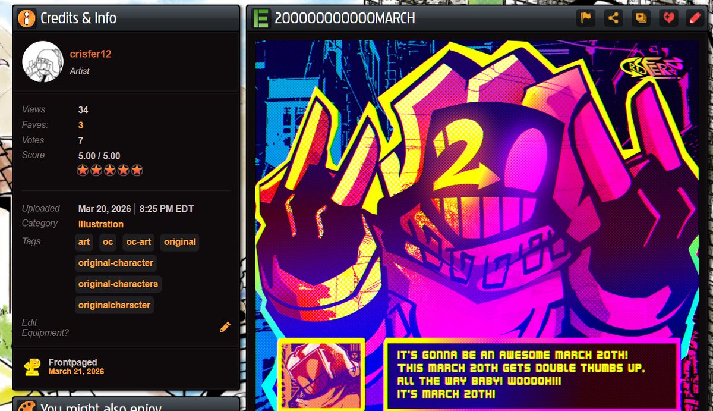Image resolution: width=713 pixels, height=411 pixels.
Task: Rate with the fifth star
Action: pos(137,171)
